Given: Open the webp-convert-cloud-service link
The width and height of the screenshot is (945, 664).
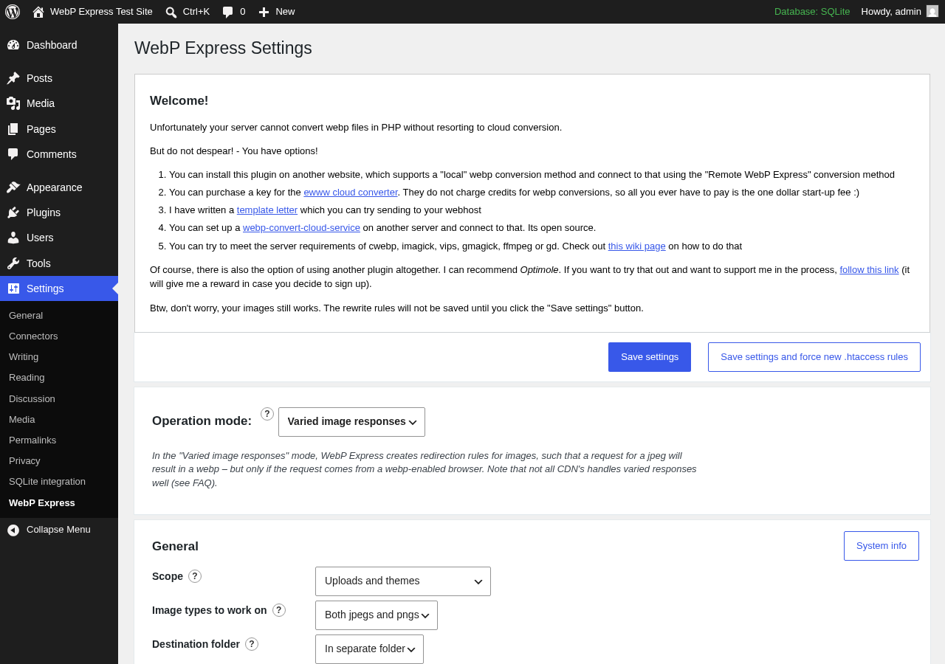Looking at the screenshot, I should [301, 227].
